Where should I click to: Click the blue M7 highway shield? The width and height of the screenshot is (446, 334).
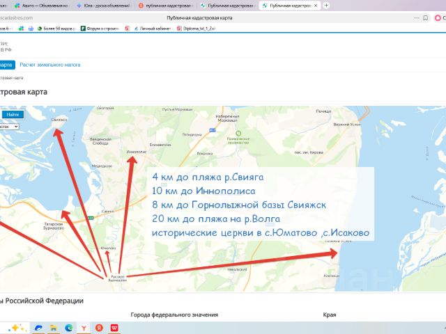212,130
